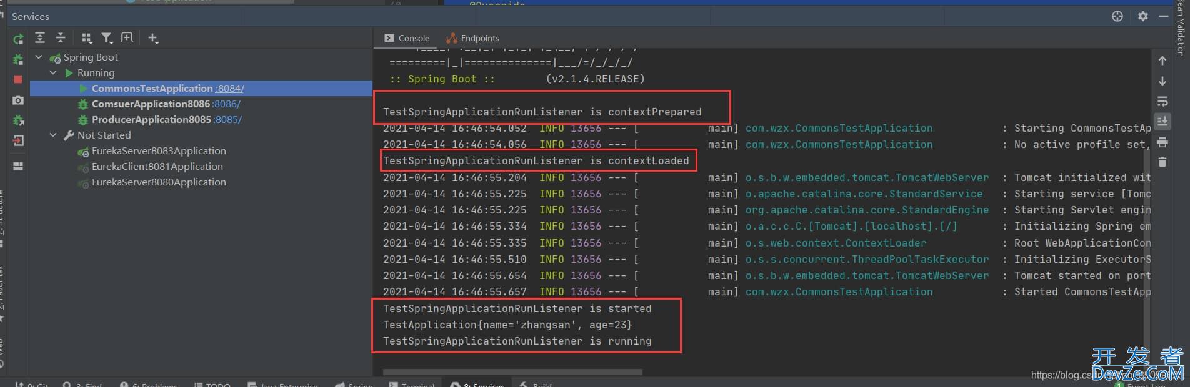Select ProducerApplication8085 service
This screenshot has width=1190, height=387.
151,119
